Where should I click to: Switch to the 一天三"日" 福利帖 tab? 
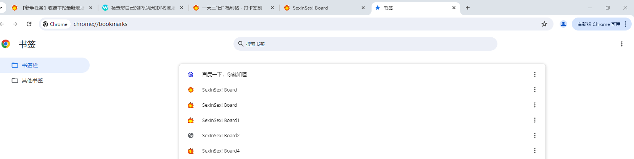233,8
